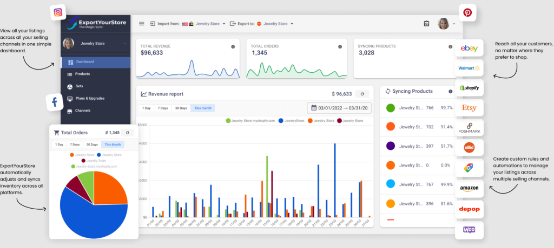
Task: Refresh the Revenue report
Action: pos(362,94)
